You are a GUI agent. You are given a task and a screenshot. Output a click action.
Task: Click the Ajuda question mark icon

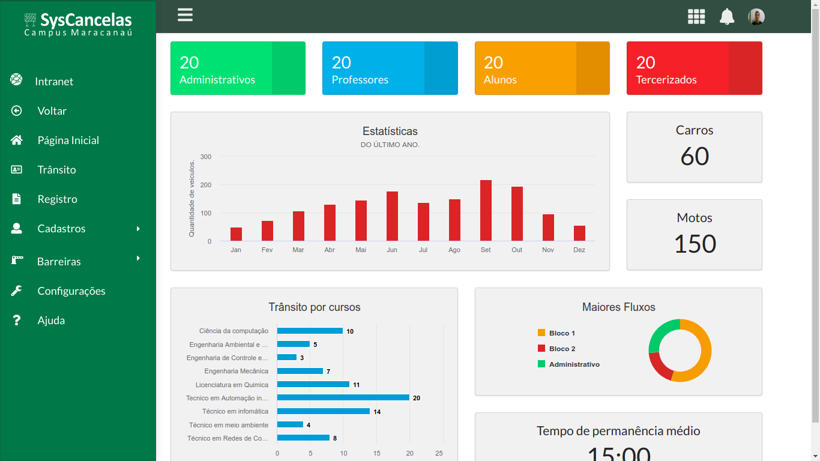pyautogui.click(x=16, y=320)
